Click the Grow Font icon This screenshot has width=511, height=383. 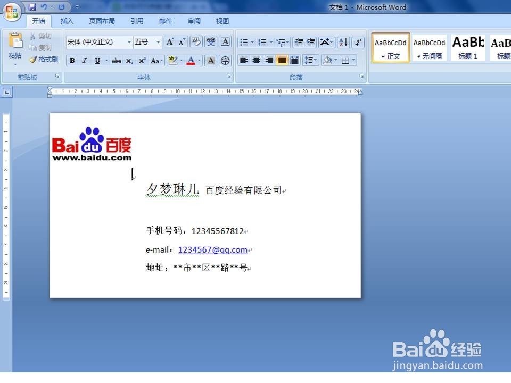point(169,41)
